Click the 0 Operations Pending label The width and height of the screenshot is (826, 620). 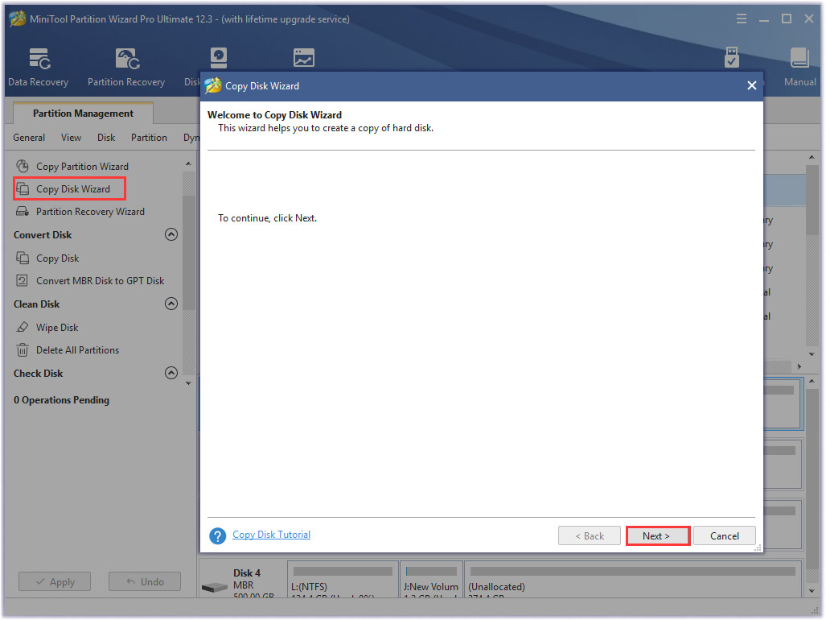click(x=62, y=400)
